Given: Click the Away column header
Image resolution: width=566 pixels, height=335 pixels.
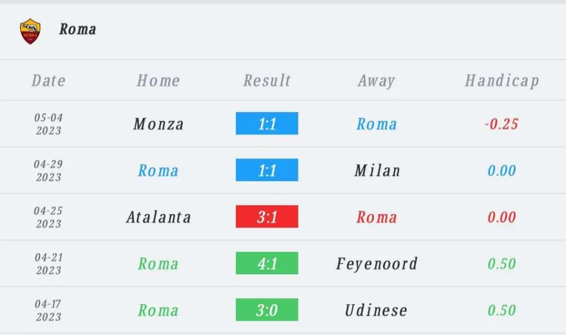Looking at the screenshot, I should pyautogui.click(x=376, y=81).
